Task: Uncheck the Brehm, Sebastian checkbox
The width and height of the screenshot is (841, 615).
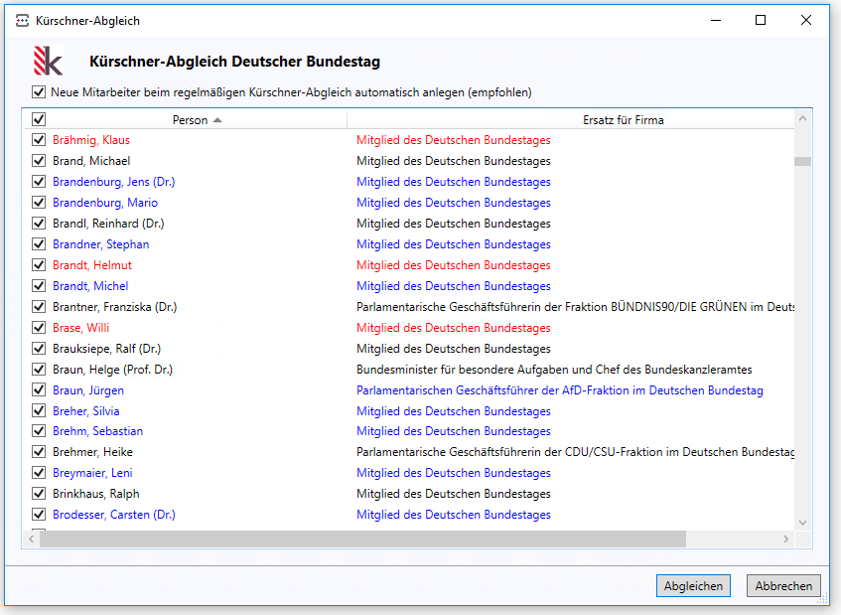Action: coord(39,431)
